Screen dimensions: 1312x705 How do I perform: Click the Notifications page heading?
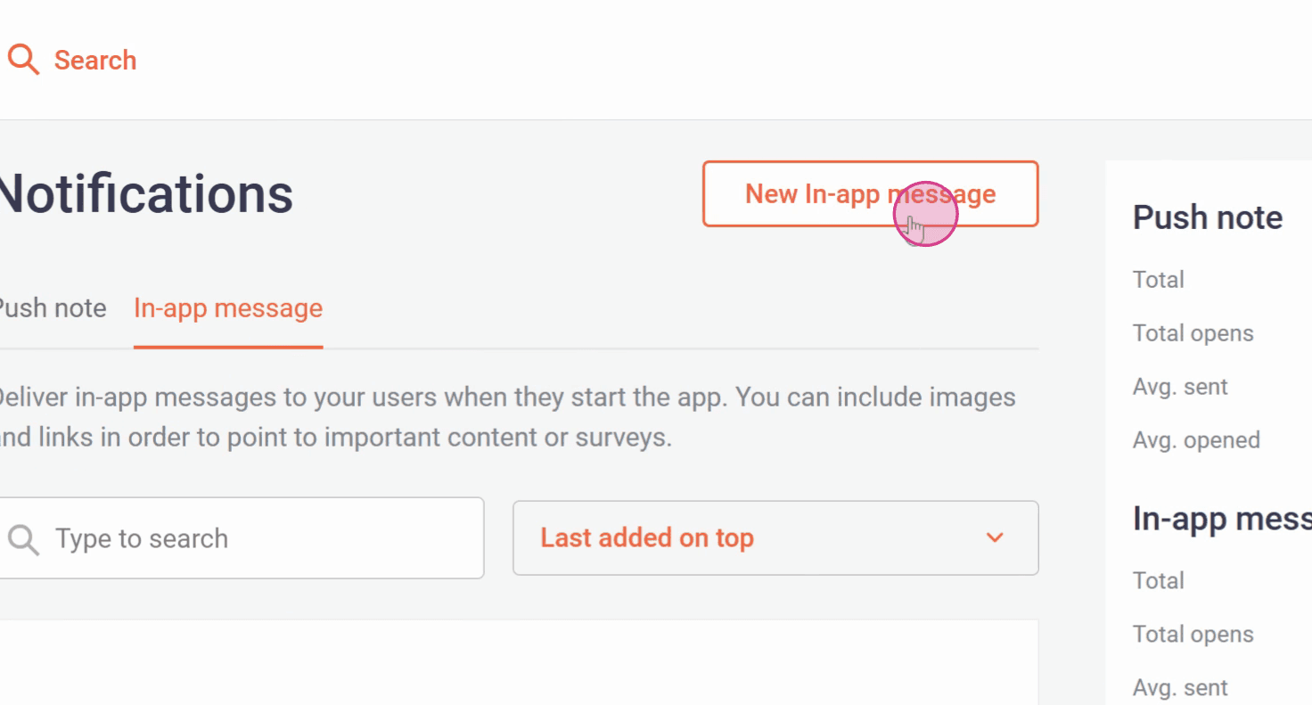tap(145, 194)
